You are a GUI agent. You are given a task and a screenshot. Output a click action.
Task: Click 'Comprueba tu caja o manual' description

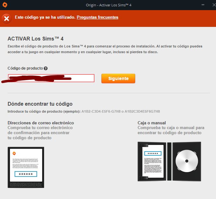(x=171, y=130)
